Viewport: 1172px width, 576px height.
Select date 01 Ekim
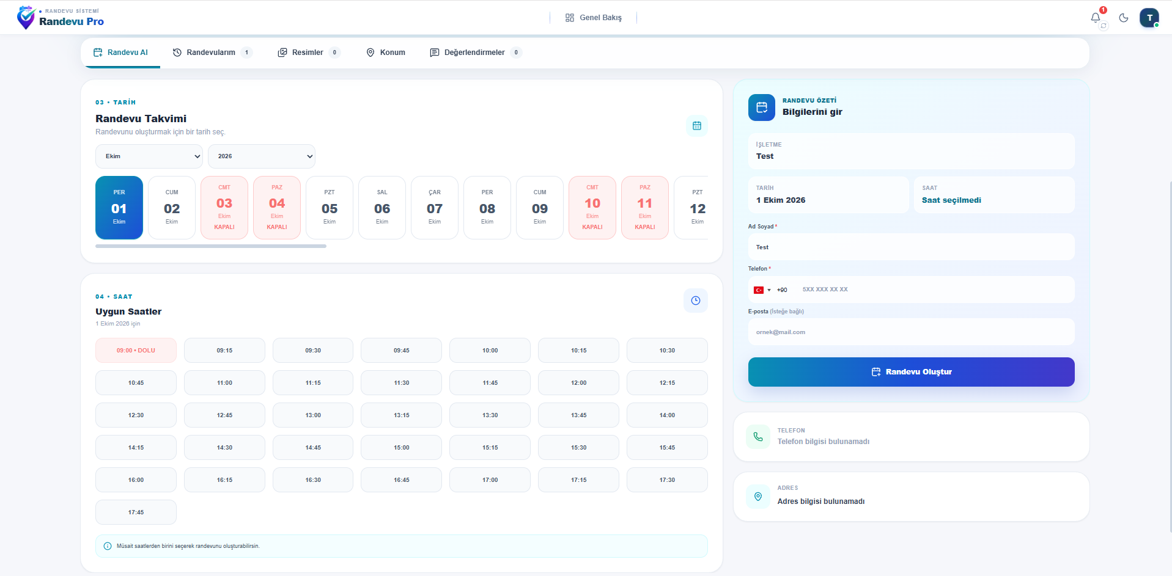point(119,208)
